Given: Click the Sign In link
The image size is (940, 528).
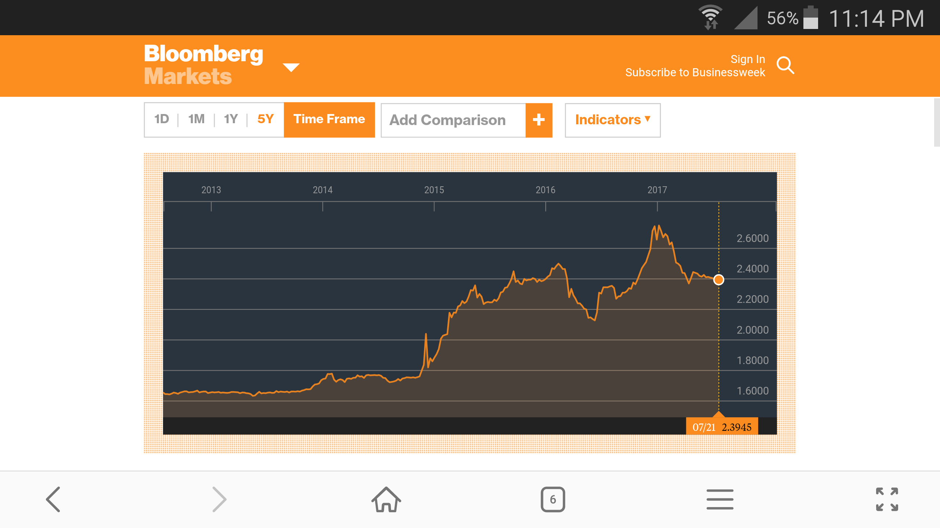Looking at the screenshot, I should (x=748, y=59).
